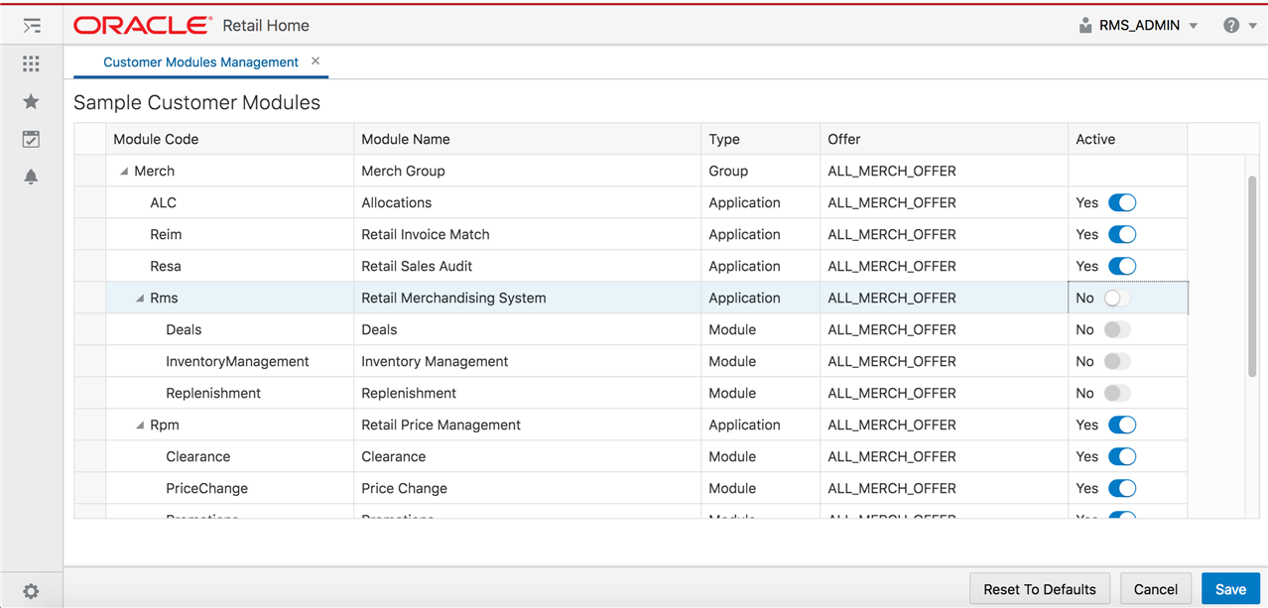The width and height of the screenshot is (1268, 608).
Task: Open Favorites via the star icon
Action: [x=31, y=101]
